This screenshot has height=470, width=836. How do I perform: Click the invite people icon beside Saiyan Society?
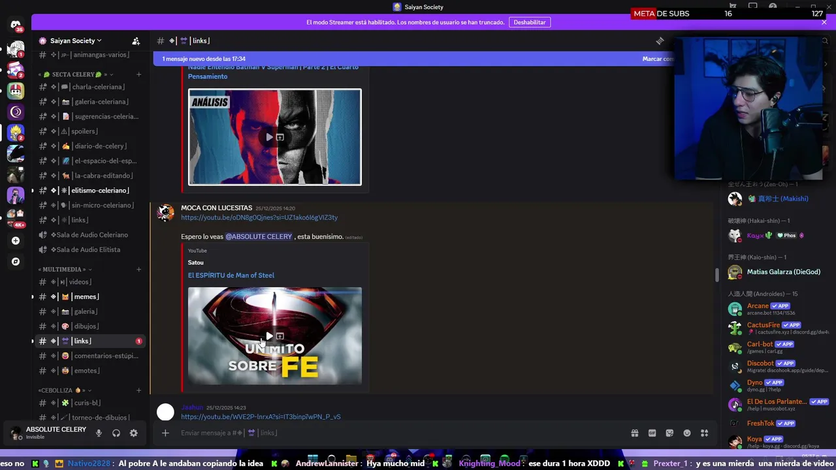click(x=136, y=40)
